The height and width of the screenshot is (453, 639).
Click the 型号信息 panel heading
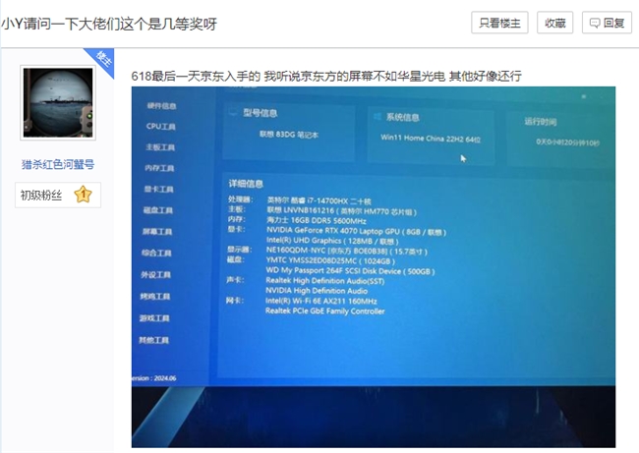[x=260, y=113]
